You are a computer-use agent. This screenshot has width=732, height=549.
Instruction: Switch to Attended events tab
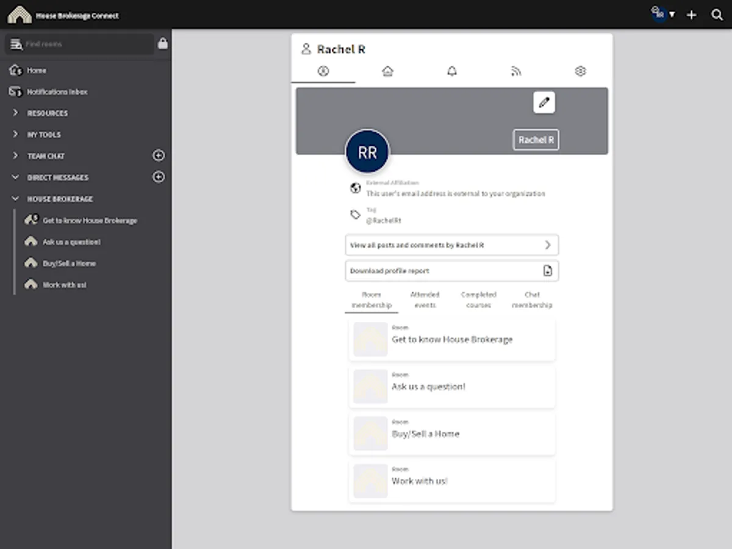[425, 300]
